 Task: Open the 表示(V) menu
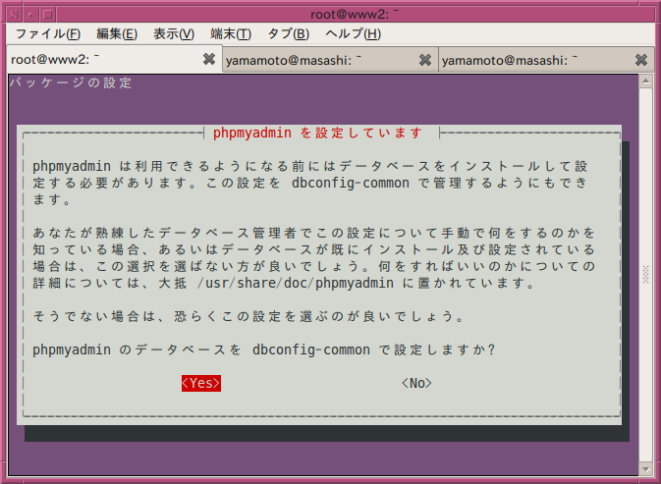(174, 33)
